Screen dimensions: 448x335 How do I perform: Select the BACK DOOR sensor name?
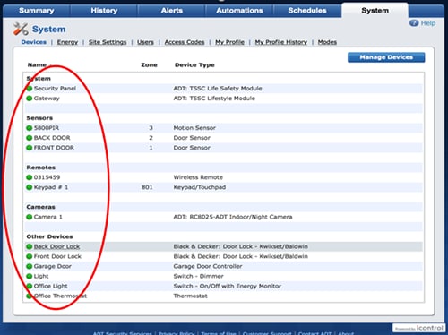[52, 138]
